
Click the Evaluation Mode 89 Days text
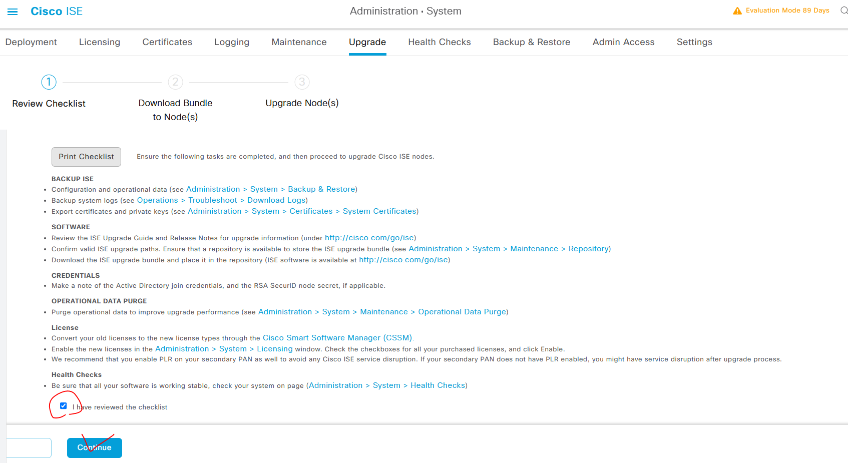[787, 11]
